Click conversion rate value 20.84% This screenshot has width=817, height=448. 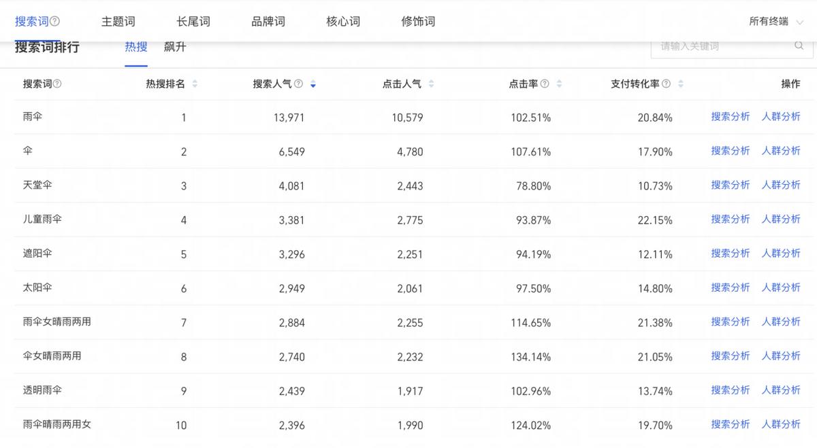(655, 118)
